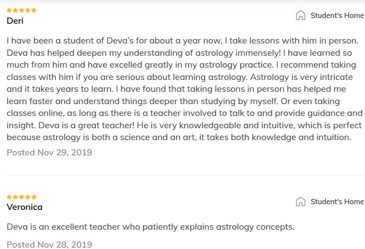Click the Posted Nov 28, 2019 date
The width and height of the screenshot is (365, 249).
pos(49,245)
